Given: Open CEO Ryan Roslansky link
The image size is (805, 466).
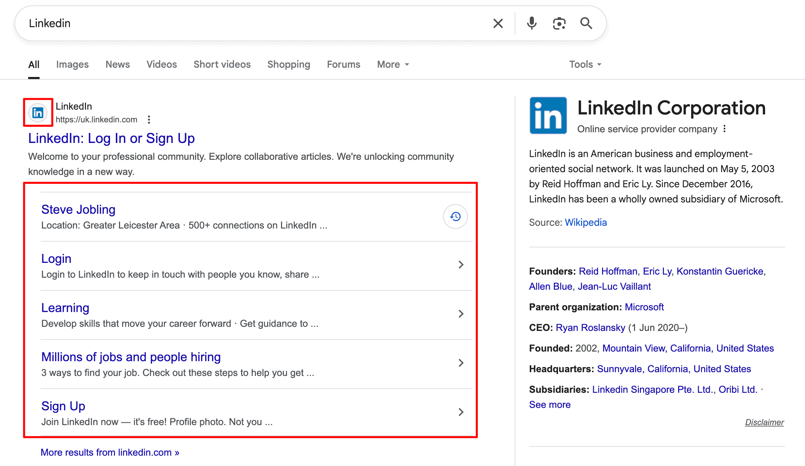Looking at the screenshot, I should pyautogui.click(x=590, y=328).
